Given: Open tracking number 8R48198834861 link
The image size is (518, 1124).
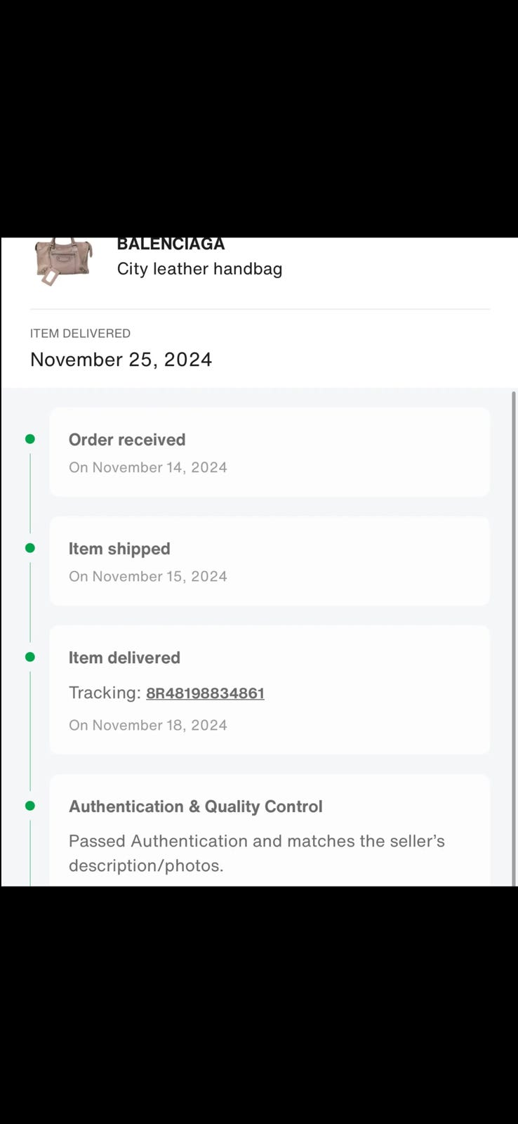Looking at the screenshot, I should (205, 693).
